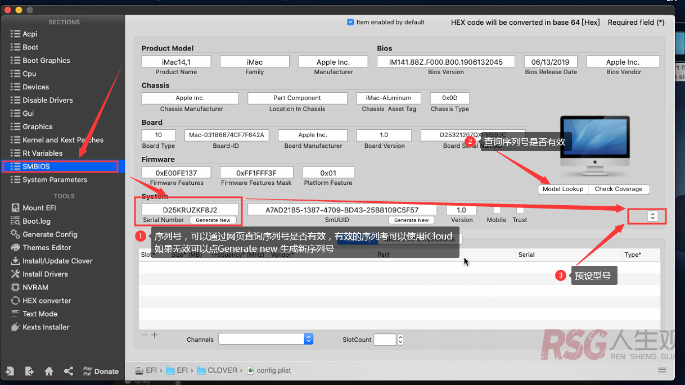Click the Model Lookup button
Screen dimensions: 685x385
(563, 189)
